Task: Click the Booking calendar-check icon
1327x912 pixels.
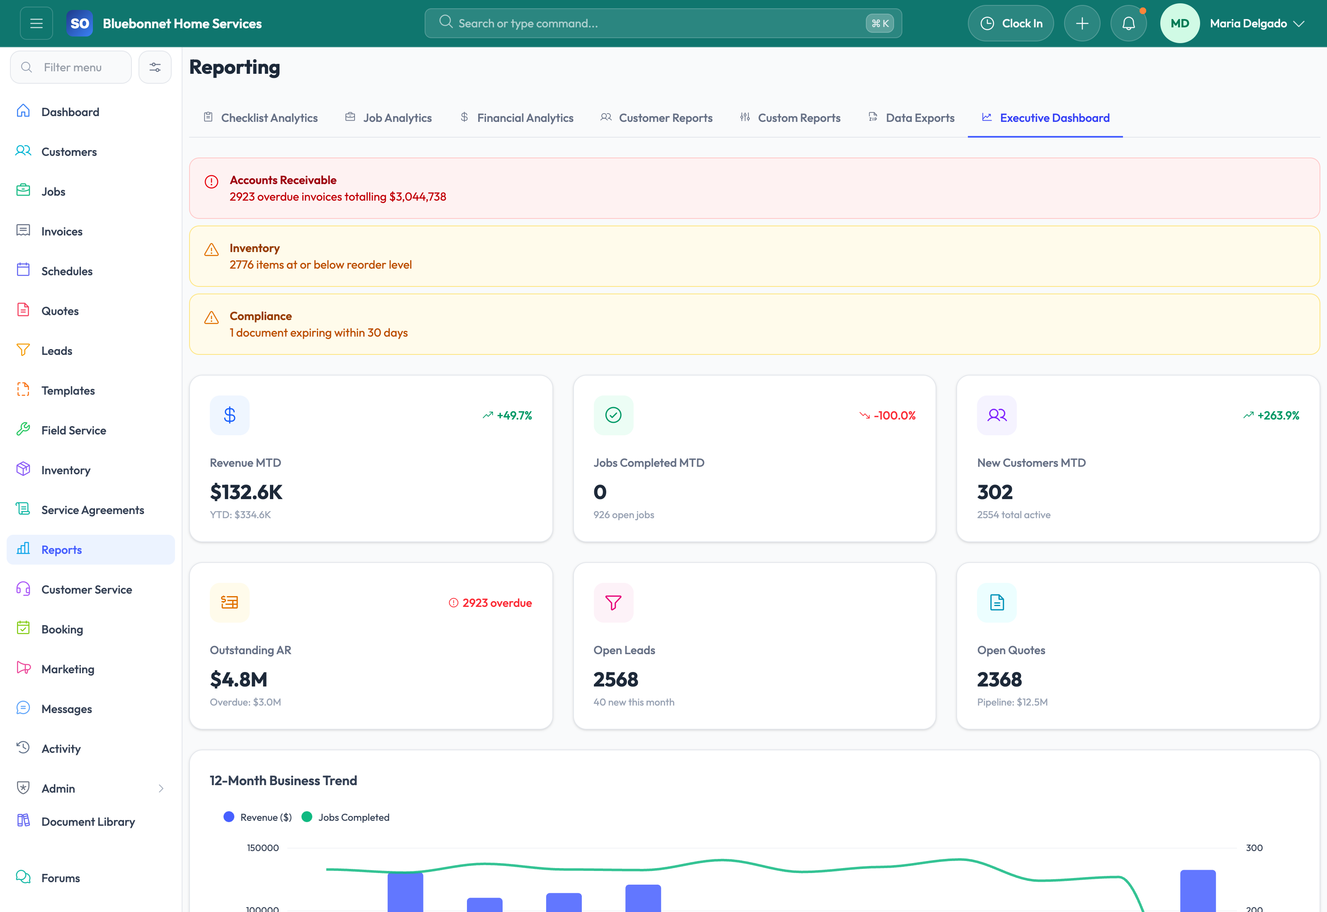Action: click(x=24, y=628)
